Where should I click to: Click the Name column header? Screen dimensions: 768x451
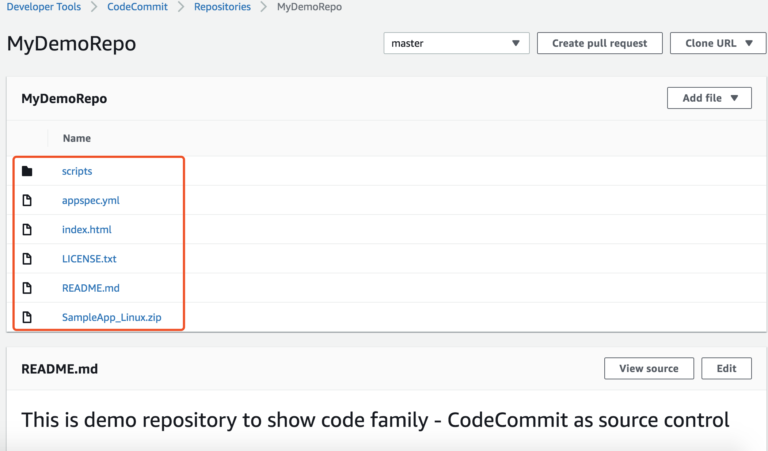77,138
